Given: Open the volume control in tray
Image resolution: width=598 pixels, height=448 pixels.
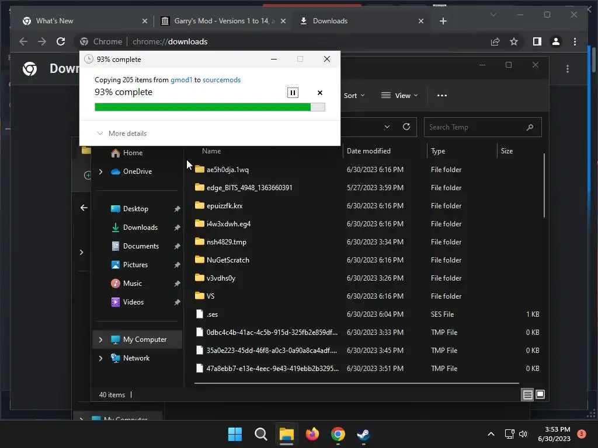Looking at the screenshot, I should [x=523, y=434].
